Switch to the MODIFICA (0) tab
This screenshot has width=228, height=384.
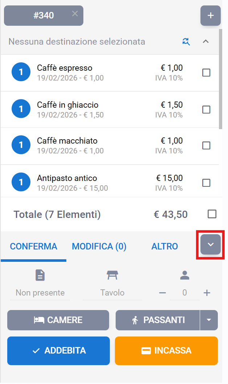(x=99, y=247)
